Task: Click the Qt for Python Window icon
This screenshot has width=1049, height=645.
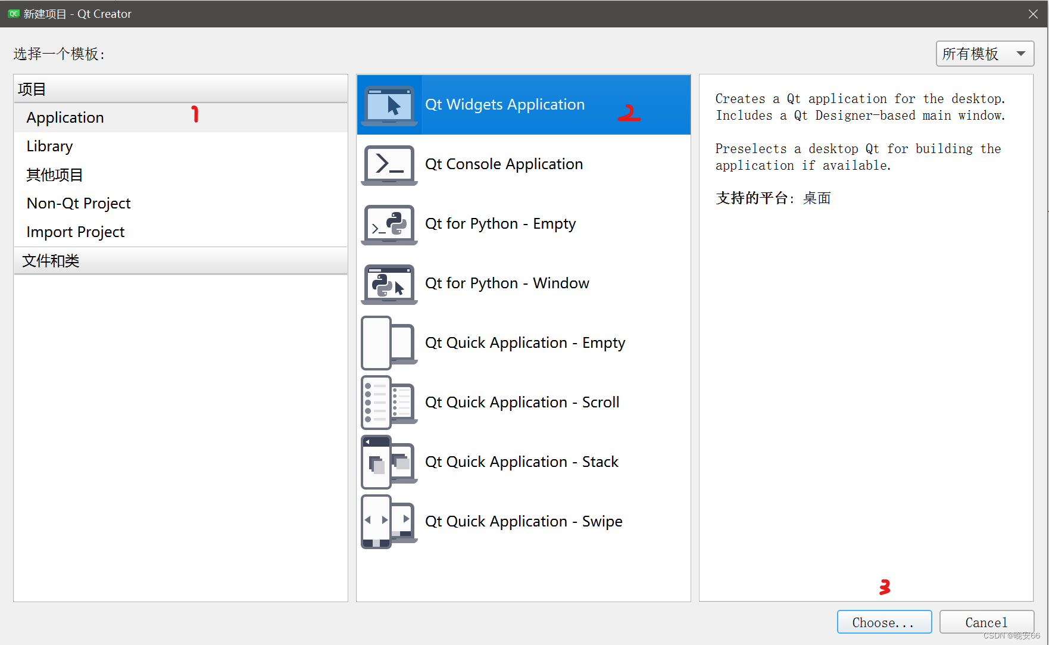Action: (x=389, y=284)
